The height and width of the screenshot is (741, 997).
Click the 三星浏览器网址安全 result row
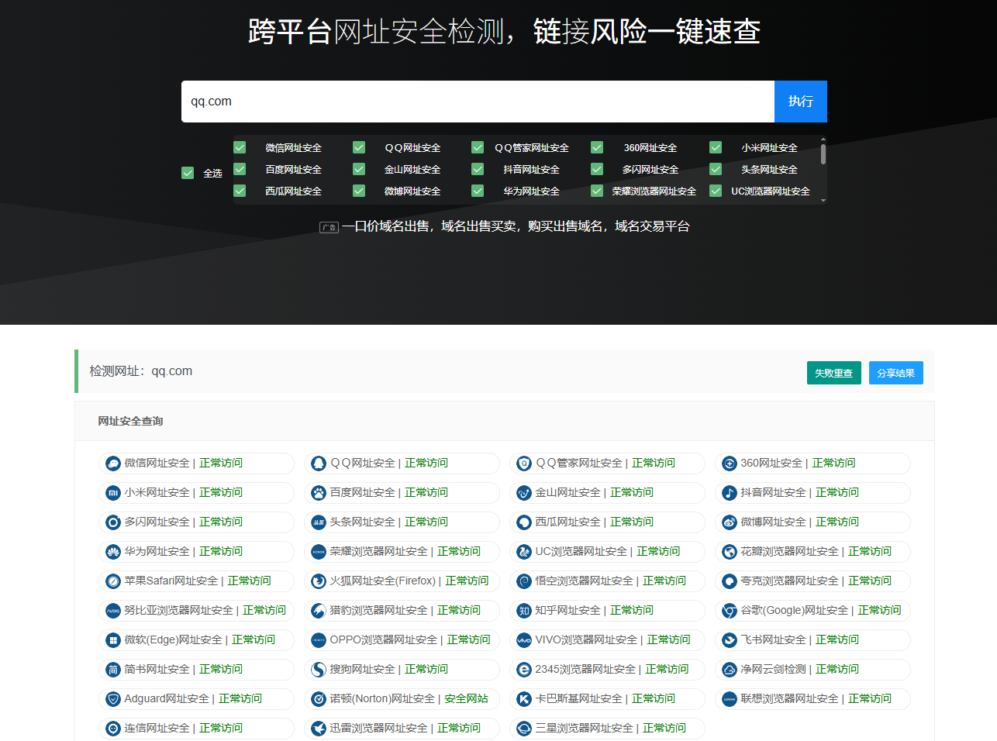click(x=608, y=729)
